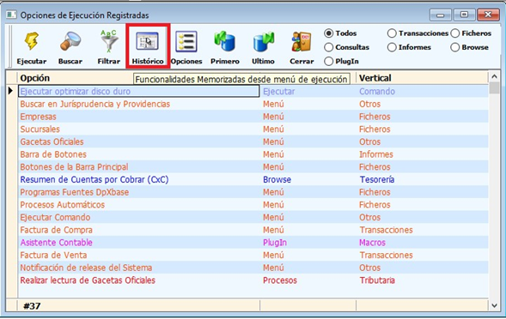Close the window with red X

[x=488, y=15]
